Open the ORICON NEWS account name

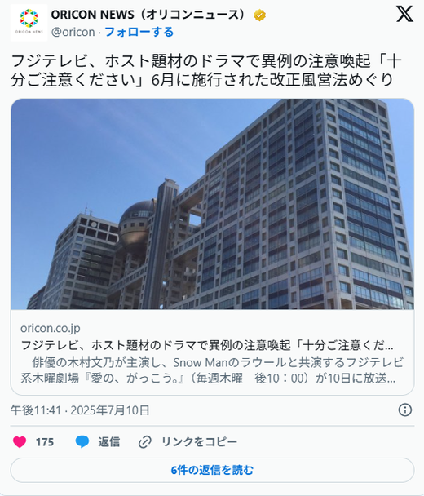point(148,15)
